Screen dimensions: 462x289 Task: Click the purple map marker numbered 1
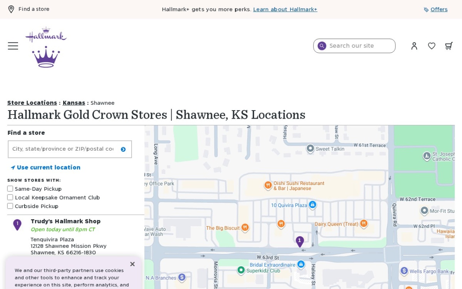pos(300,242)
